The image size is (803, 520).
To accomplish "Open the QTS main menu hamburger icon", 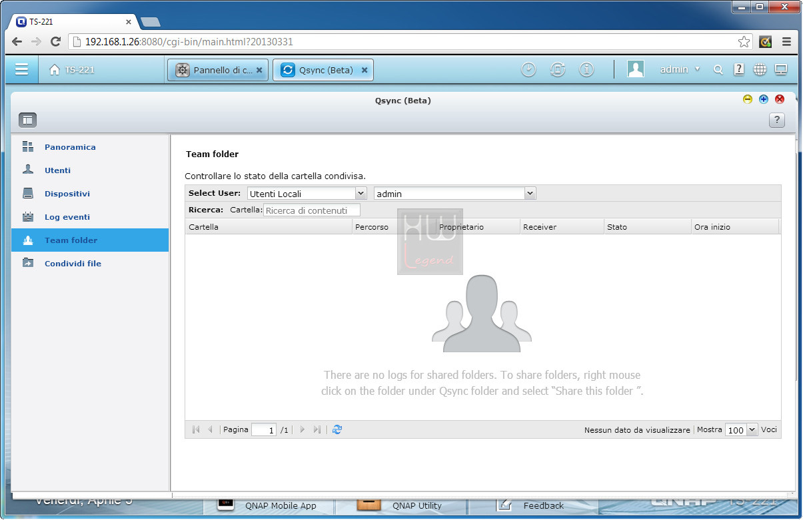I will coord(21,69).
